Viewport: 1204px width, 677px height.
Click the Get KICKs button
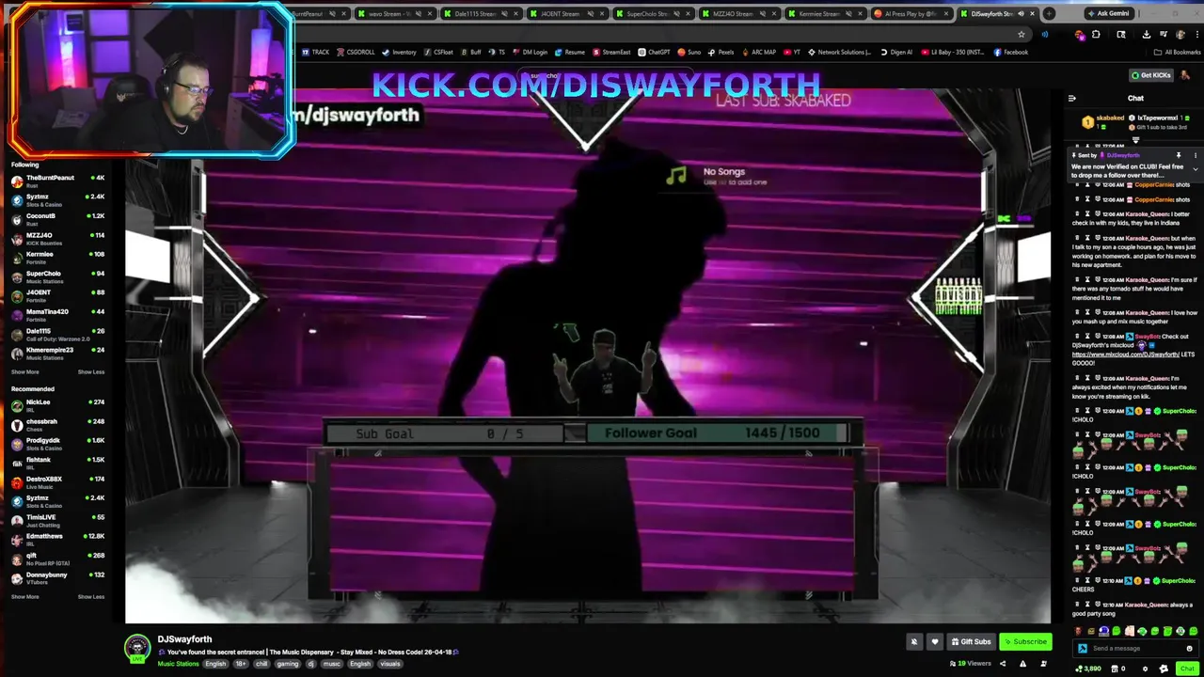(1151, 75)
